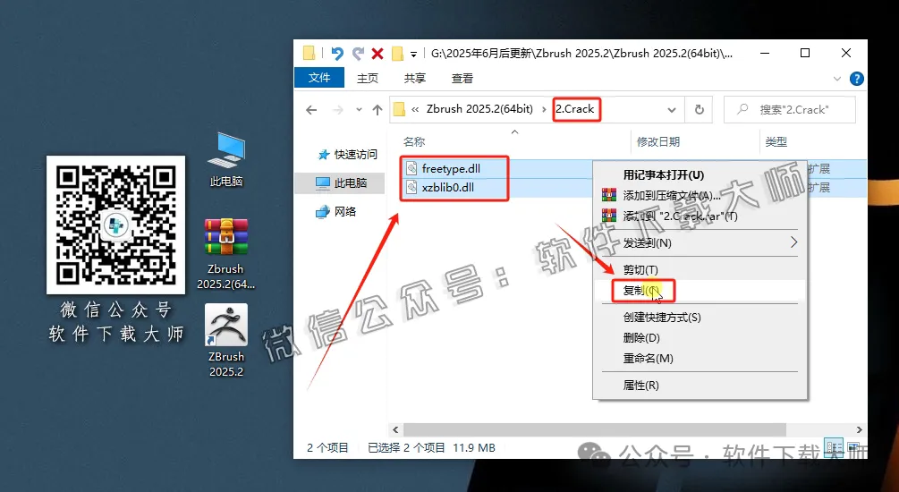Viewport: 899px width, 492px height.
Task: Choose 添加到压缩文件(A)... from context menu
Action: coord(700,196)
